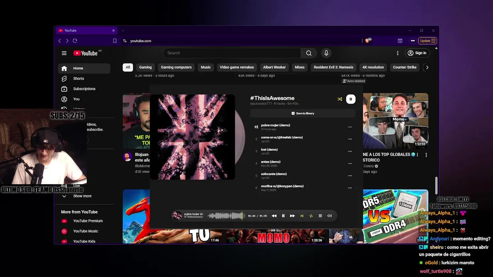Seek within the waveform progress bar
The width and height of the screenshot is (493, 277).
click(x=226, y=216)
